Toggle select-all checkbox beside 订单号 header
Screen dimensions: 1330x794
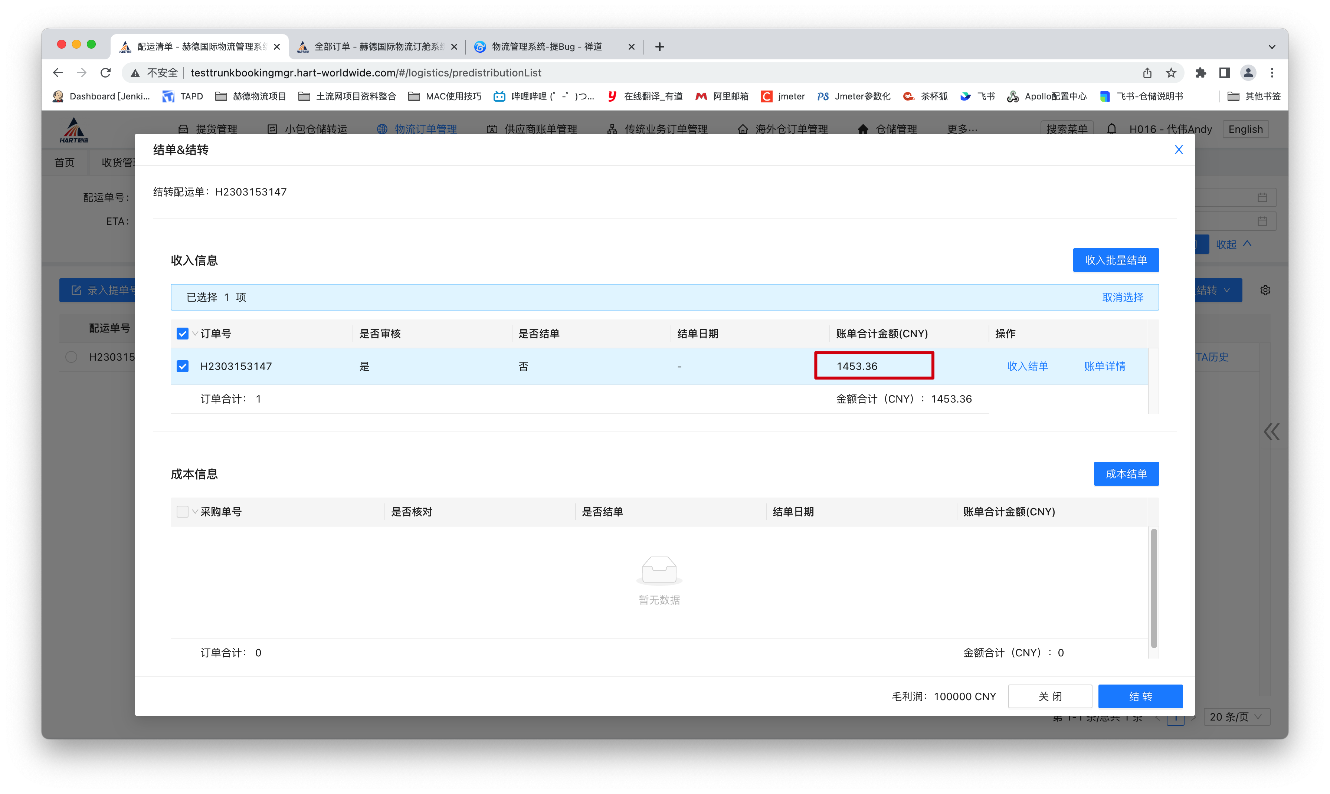point(183,334)
